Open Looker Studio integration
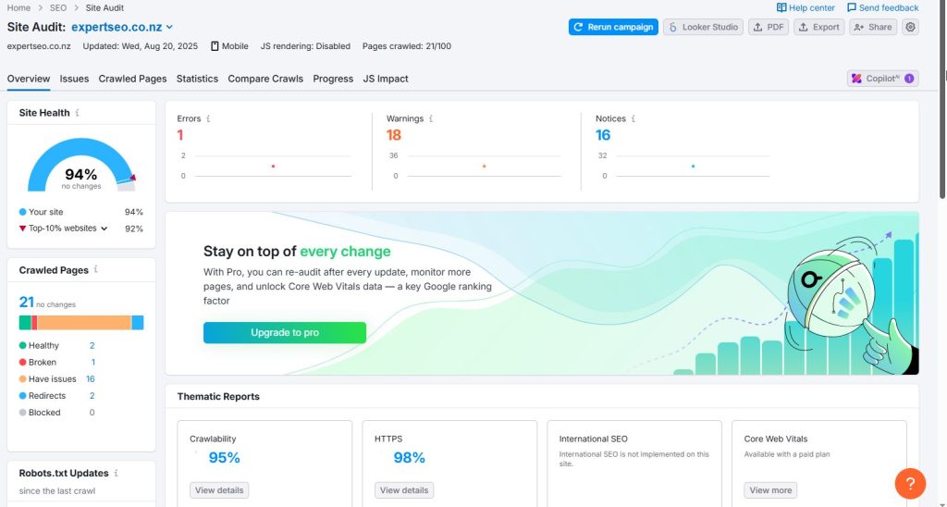This screenshot has height=507, width=947. [x=703, y=27]
